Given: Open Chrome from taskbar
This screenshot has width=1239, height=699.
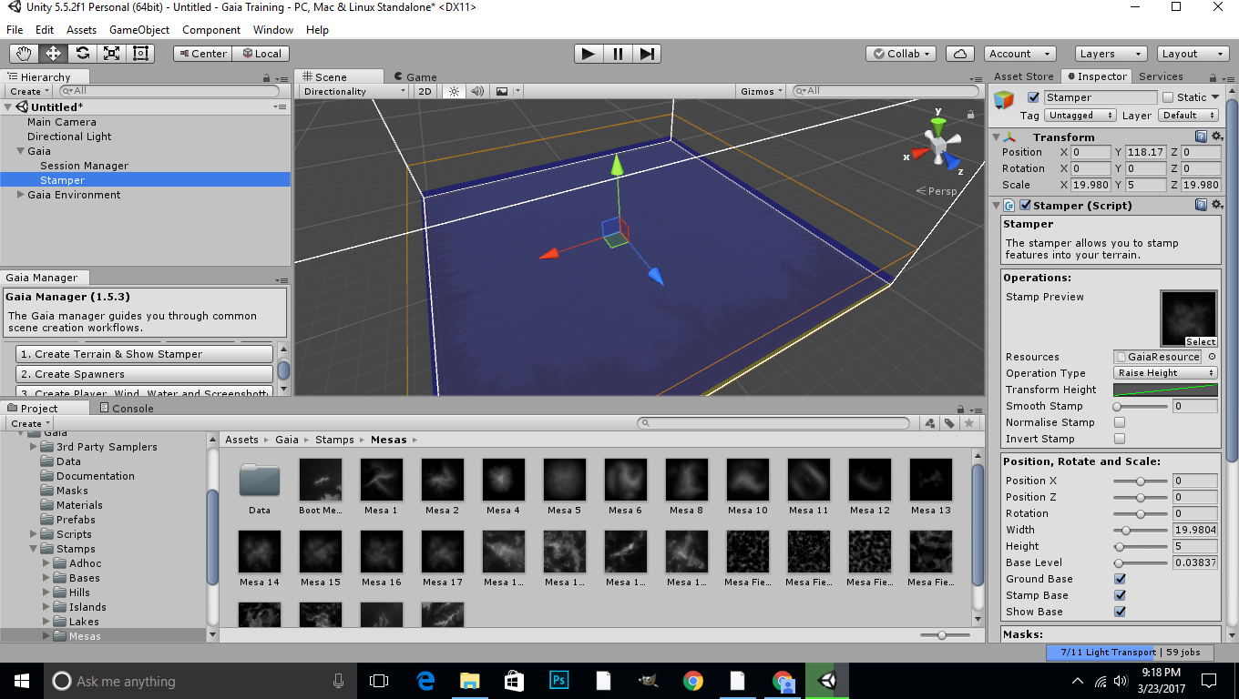Looking at the screenshot, I should [x=693, y=681].
